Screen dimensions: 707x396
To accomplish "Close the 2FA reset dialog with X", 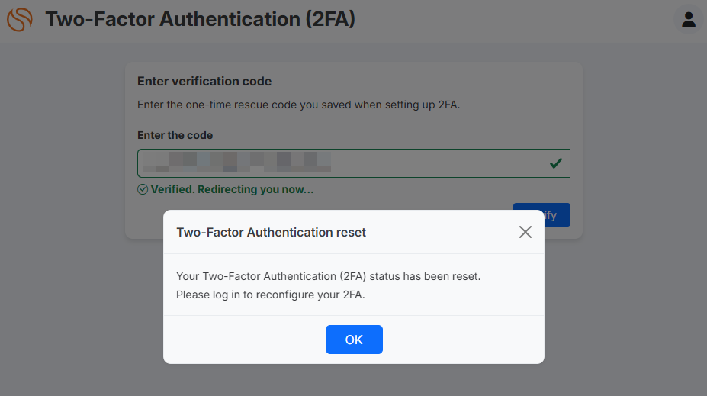I will [525, 232].
